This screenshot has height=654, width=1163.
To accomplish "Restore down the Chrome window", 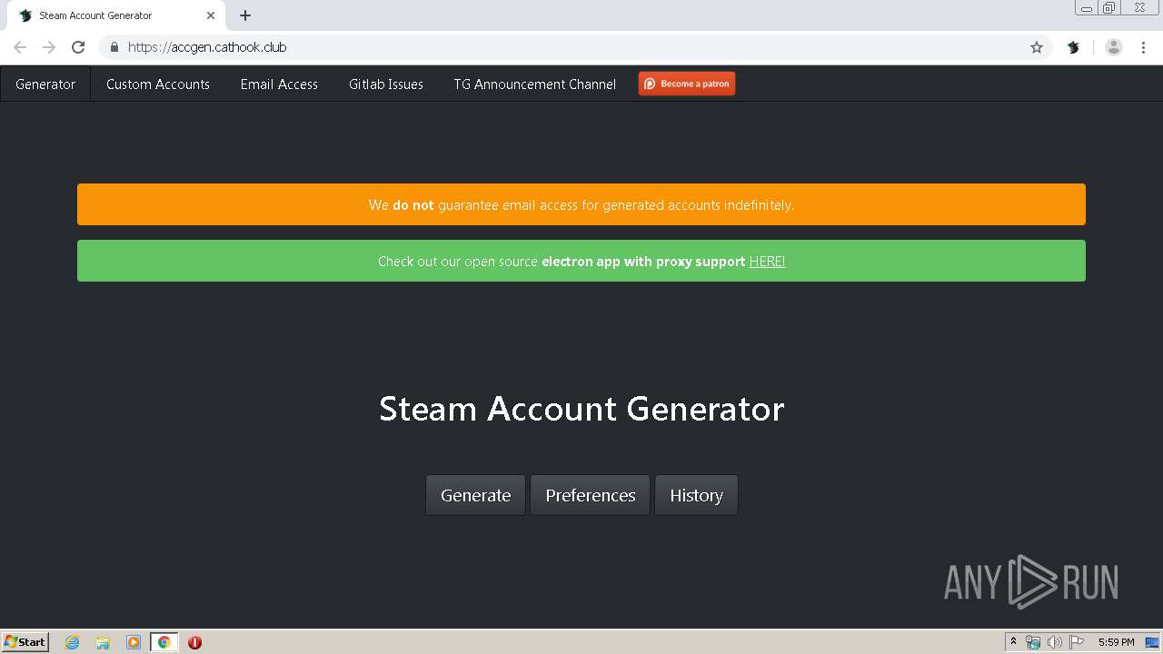I will (x=1109, y=8).
